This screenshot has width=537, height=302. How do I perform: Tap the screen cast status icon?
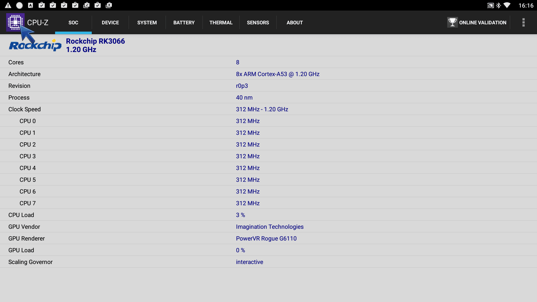click(490, 6)
